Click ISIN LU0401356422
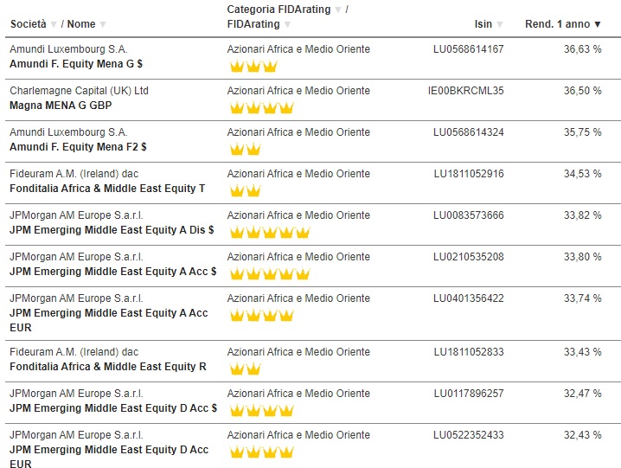The image size is (621, 468). 469,298
